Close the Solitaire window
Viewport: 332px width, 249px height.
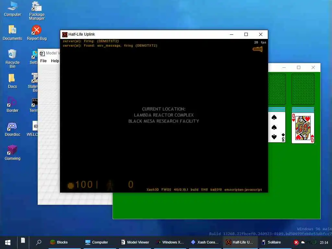coord(313,67)
